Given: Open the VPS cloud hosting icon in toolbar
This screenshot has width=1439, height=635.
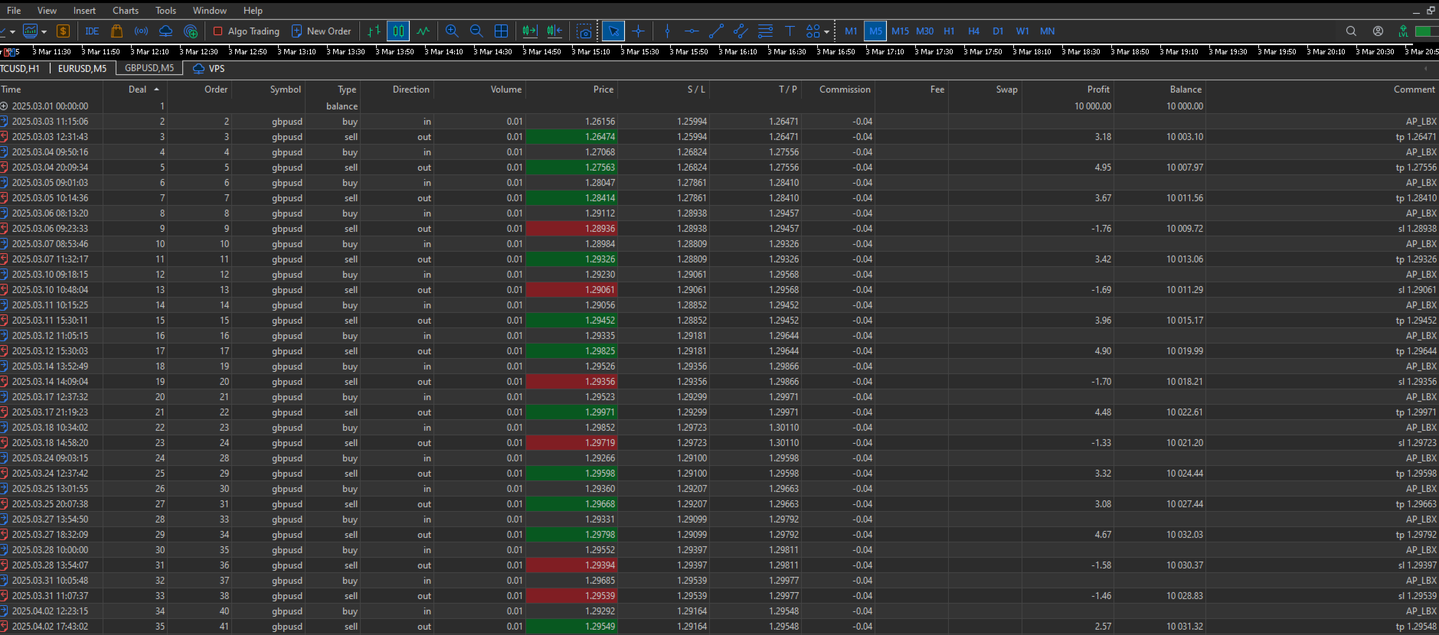Looking at the screenshot, I should click(x=166, y=31).
